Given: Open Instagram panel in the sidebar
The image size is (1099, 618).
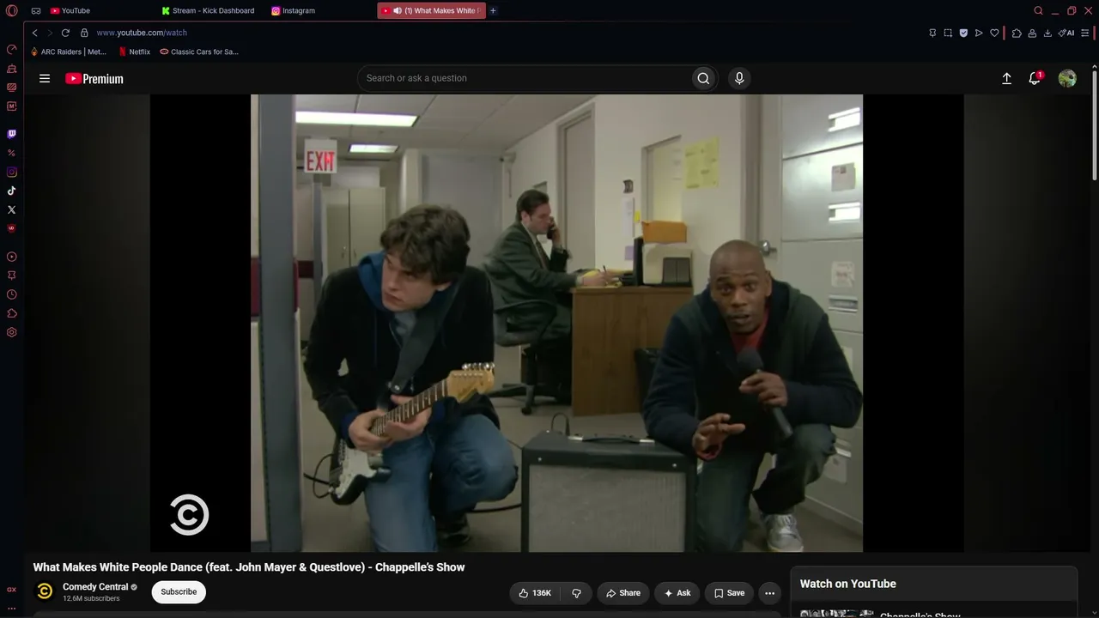Looking at the screenshot, I should pos(12,172).
